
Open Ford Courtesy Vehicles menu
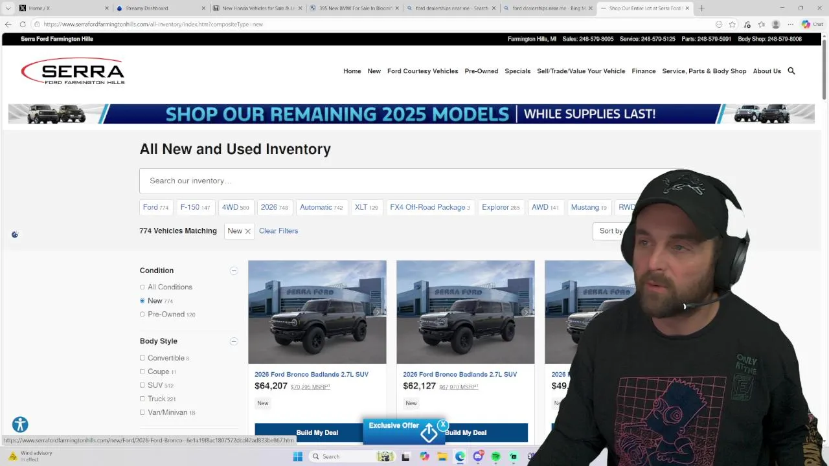(423, 71)
